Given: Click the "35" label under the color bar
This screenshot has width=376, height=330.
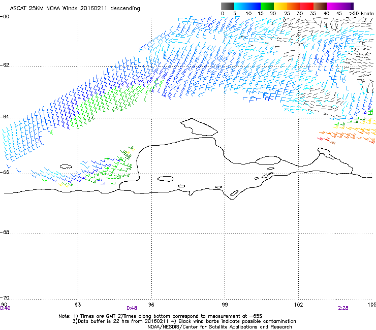Looking at the screenshot, I should click(x=313, y=14).
